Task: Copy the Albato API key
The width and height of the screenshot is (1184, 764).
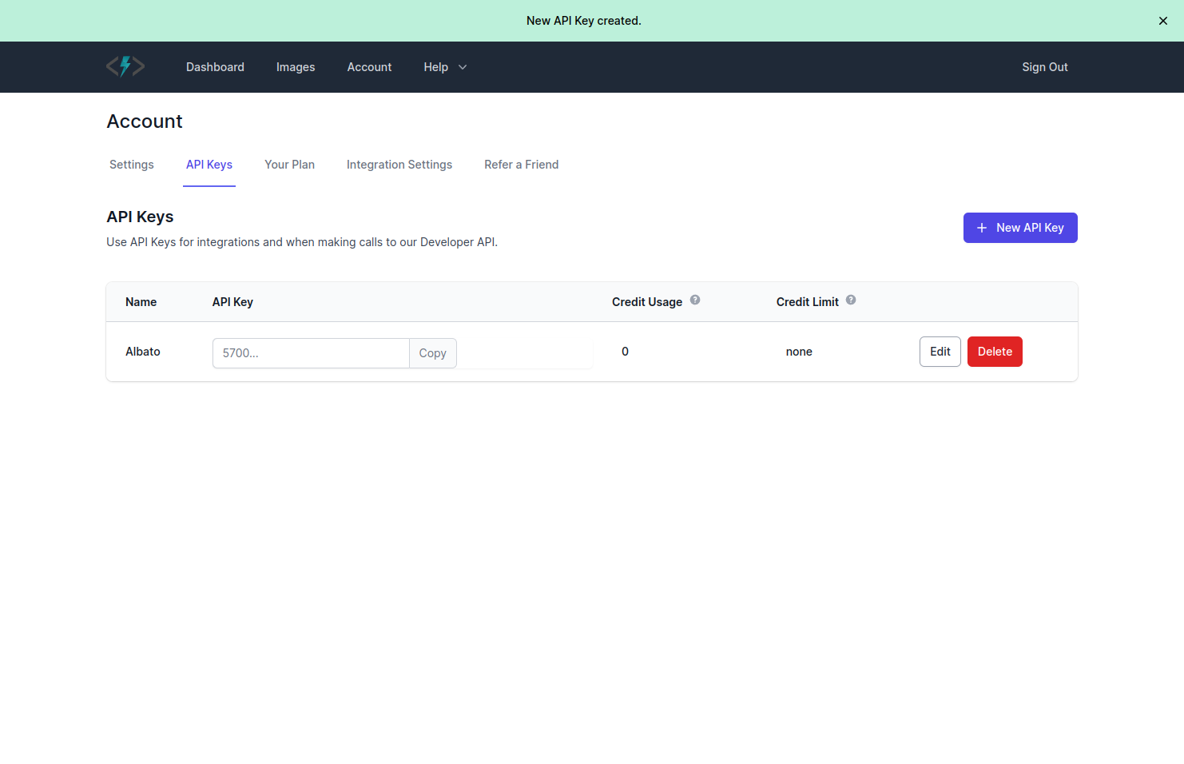Action: click(x=433, y=353)
